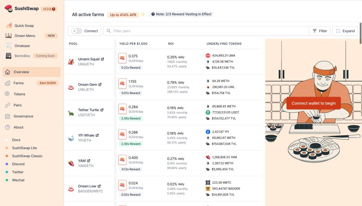This screenshot has width=362, height=206.
Task: Click the search magnifier icon
Action: point(109,31)
